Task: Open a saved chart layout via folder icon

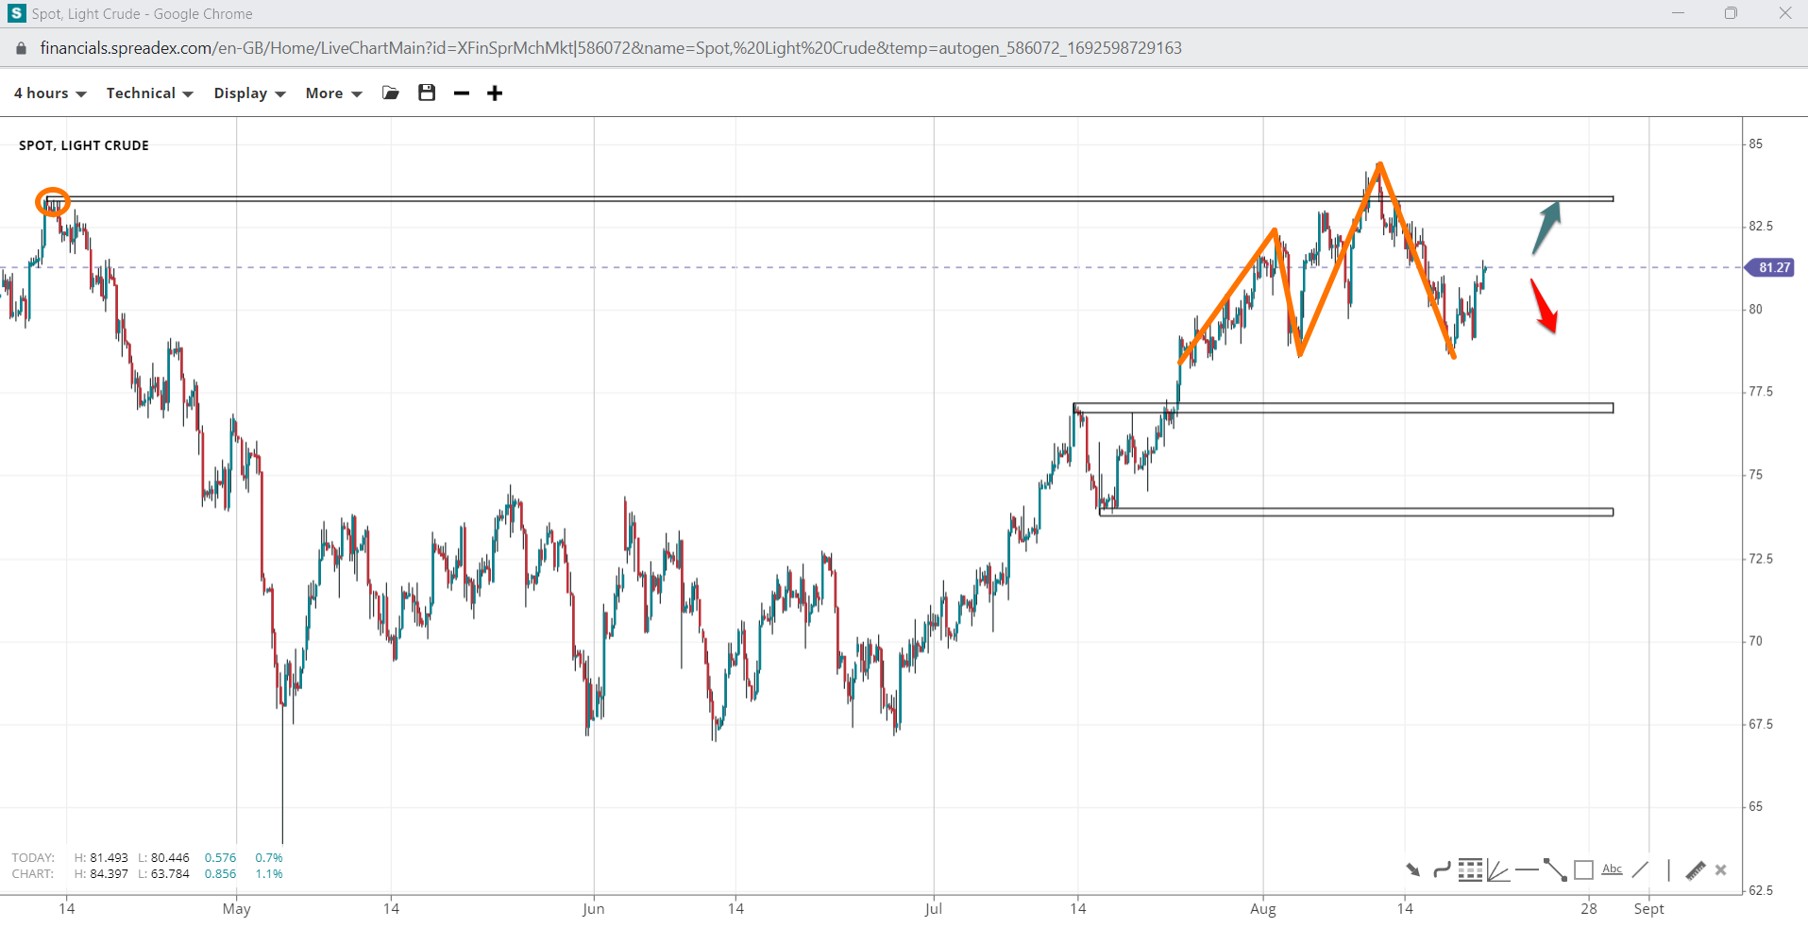Action: (x=390, y=93)
